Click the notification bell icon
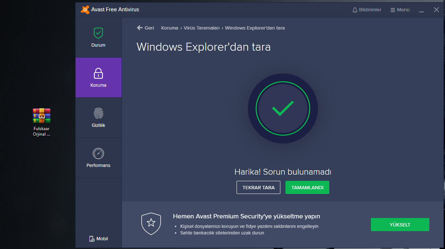 (x=355, y=10)
